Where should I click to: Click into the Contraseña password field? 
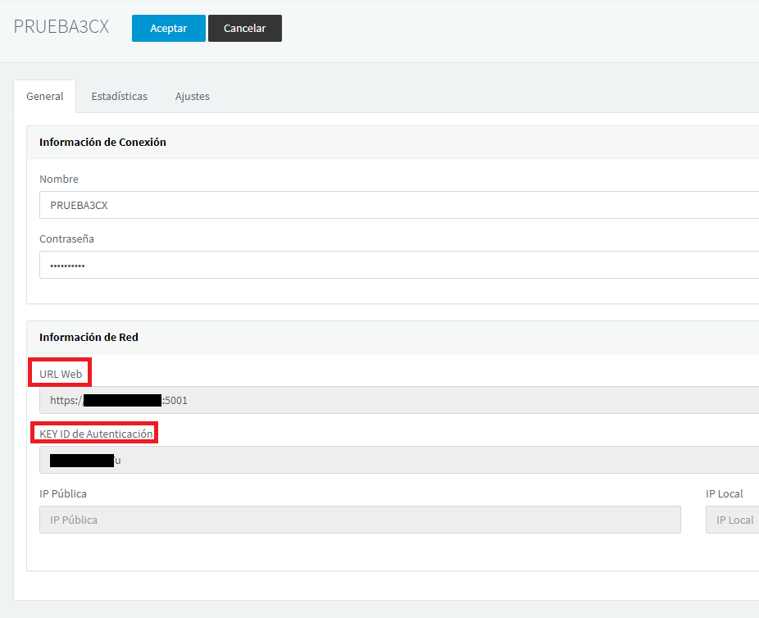click(399, 265)
